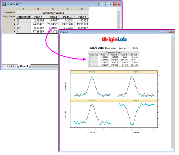This screenshot has width=179, height=155.
Task: Click the NoteTable1 window workbook icon
Action: point(4,4)
